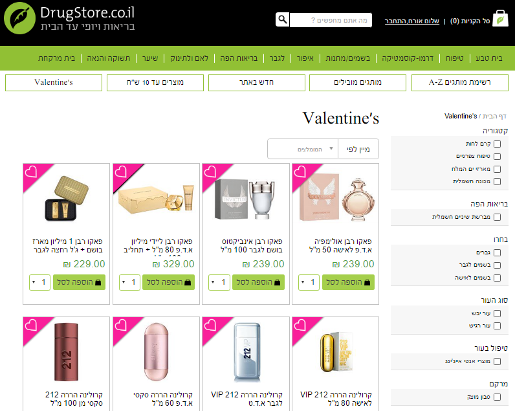
Task: Favorite the Olympea perfume via heart icon
Action: pyautogui.click(x=300, y=172)
